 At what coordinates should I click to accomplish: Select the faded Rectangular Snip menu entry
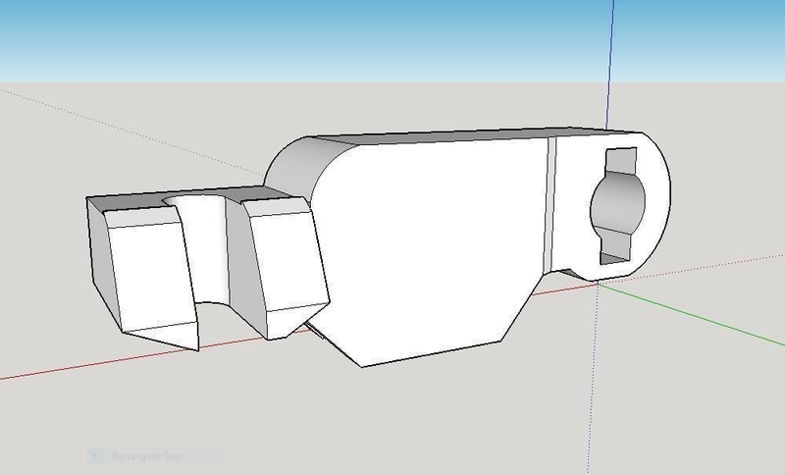tap(155, 456)
